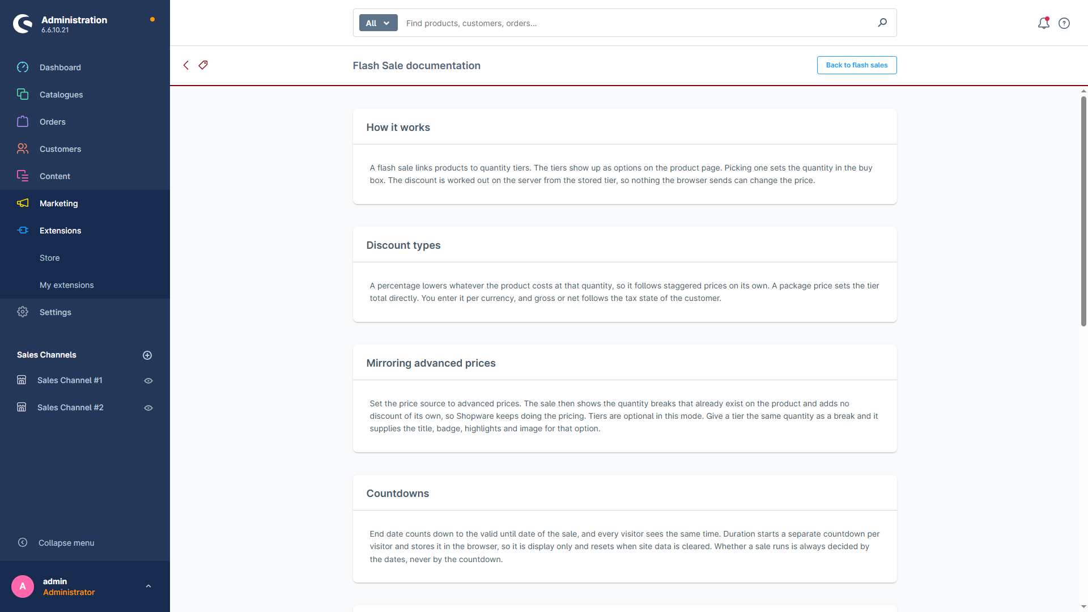Toggle visibility eye for Sales Channel #1

(148, 381)
